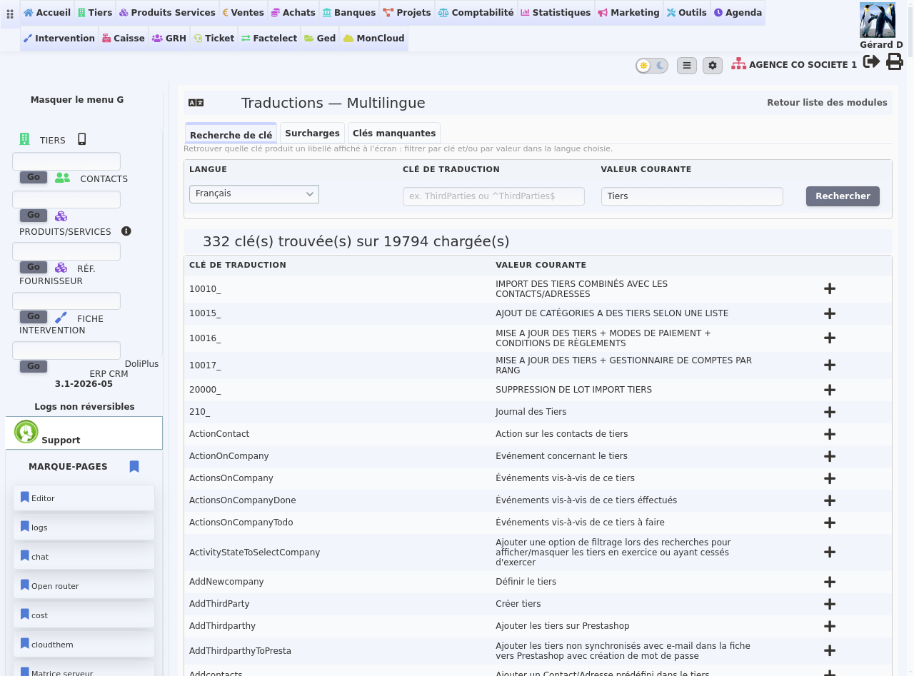Click the Tiers search input in sidebar

66,161
